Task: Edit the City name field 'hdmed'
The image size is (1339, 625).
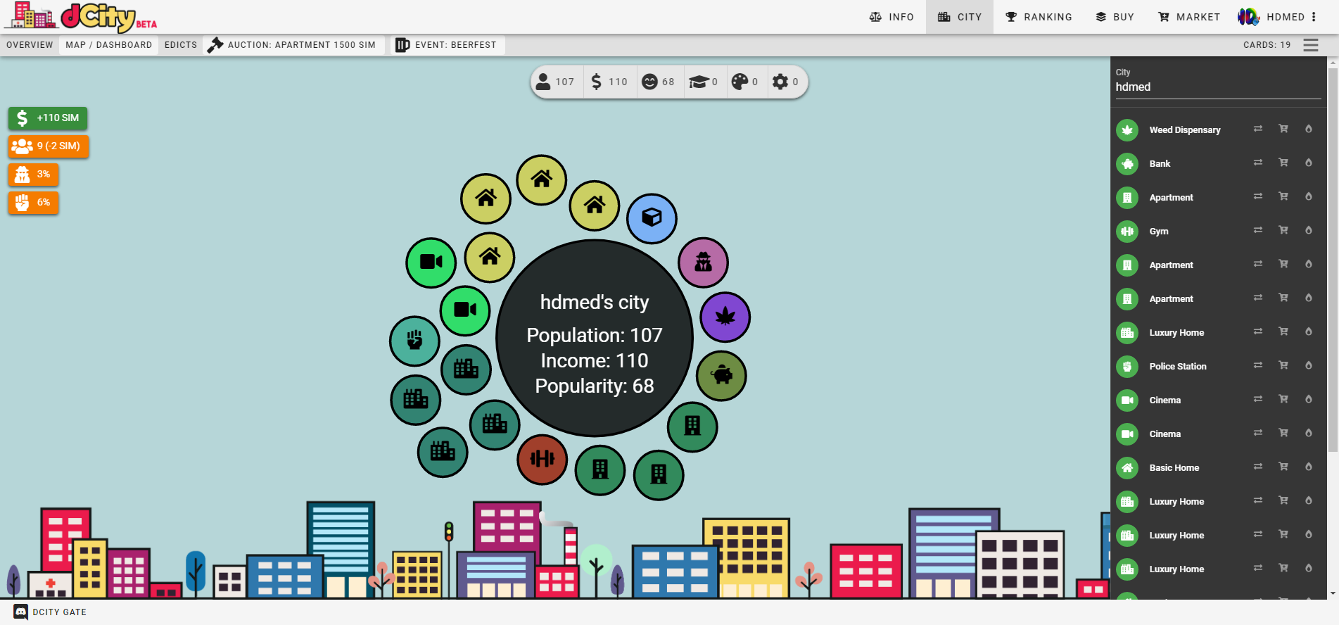Action: 1218,87
